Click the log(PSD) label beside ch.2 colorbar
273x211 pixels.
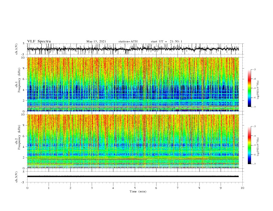[258, 147]
